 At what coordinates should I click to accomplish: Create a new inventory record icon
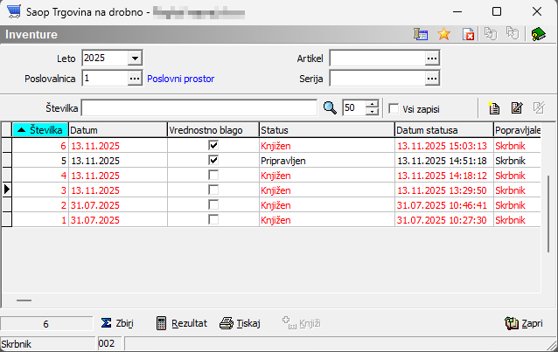click(493, 107)
